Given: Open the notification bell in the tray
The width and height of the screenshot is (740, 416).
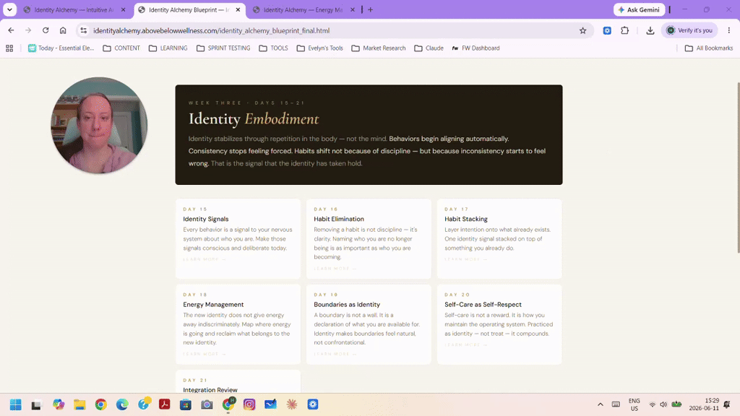Looking at the screenshot, I should tap(727, 404).
